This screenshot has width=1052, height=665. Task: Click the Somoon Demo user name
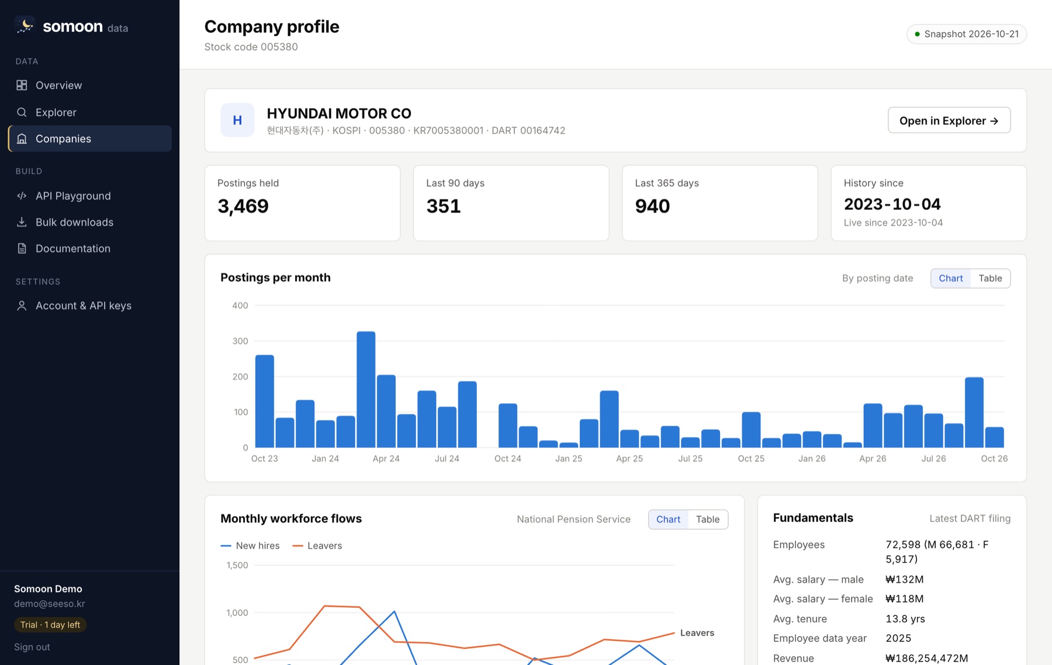click(x=48, y=588)
